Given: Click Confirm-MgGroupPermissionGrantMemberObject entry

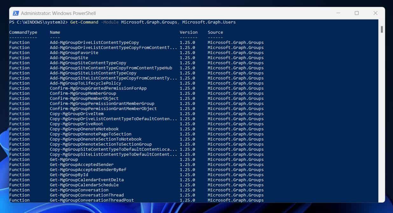Looking at the screenshot, I should pos(103,109).
